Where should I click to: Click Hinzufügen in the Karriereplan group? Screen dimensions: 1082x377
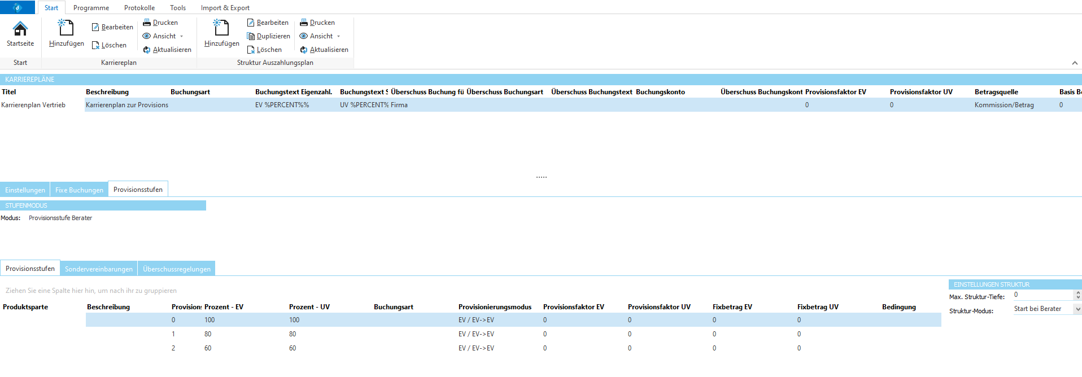(66, 33)
